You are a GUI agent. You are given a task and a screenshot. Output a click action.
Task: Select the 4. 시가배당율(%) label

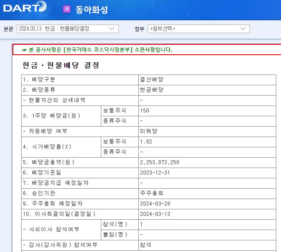[47, 147]
